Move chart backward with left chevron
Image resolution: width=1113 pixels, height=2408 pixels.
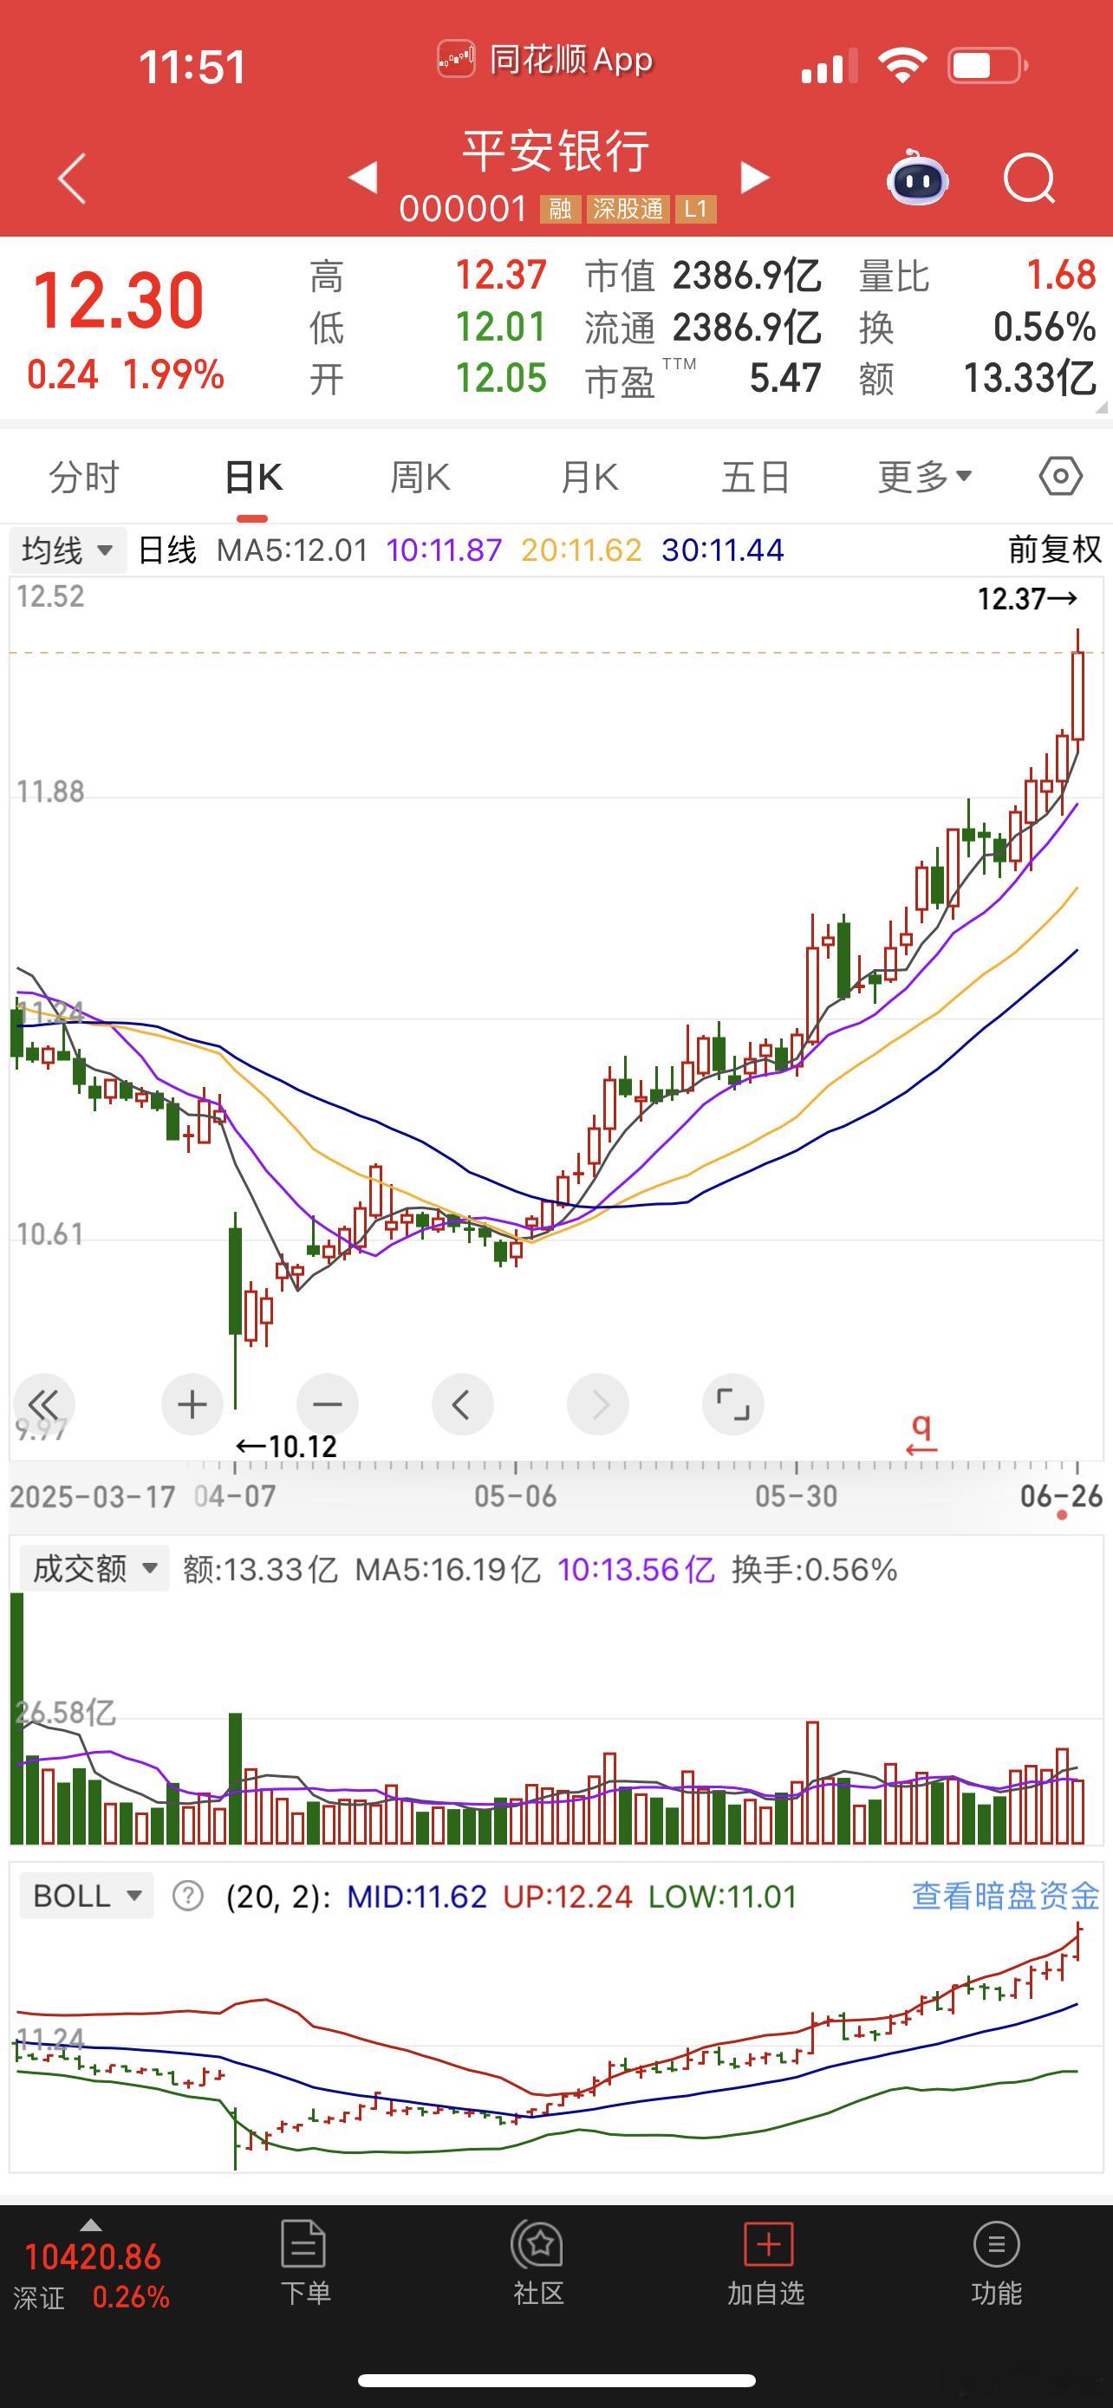coord(463,1404)
